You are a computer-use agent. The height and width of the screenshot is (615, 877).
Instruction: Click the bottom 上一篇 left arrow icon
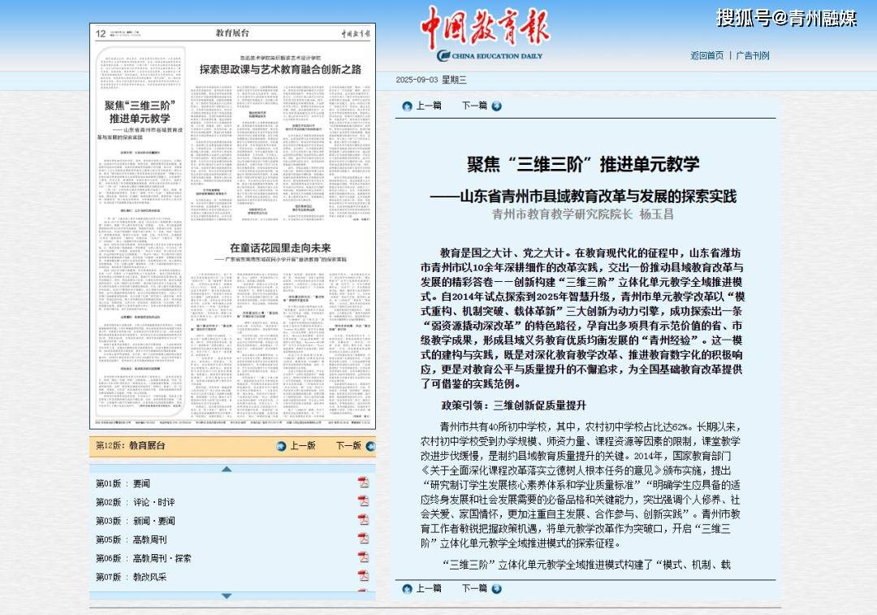[x=407, y=589]
